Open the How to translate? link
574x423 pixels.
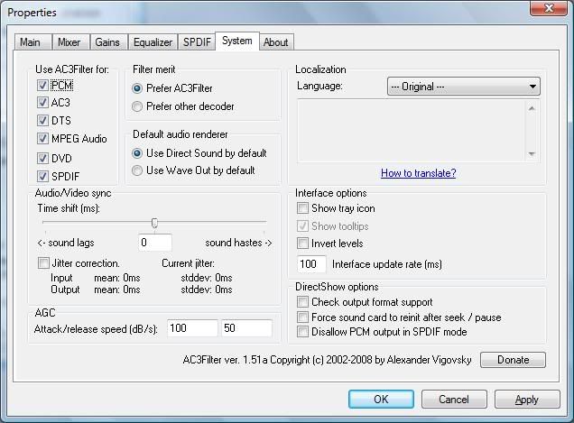coord(419,172)
